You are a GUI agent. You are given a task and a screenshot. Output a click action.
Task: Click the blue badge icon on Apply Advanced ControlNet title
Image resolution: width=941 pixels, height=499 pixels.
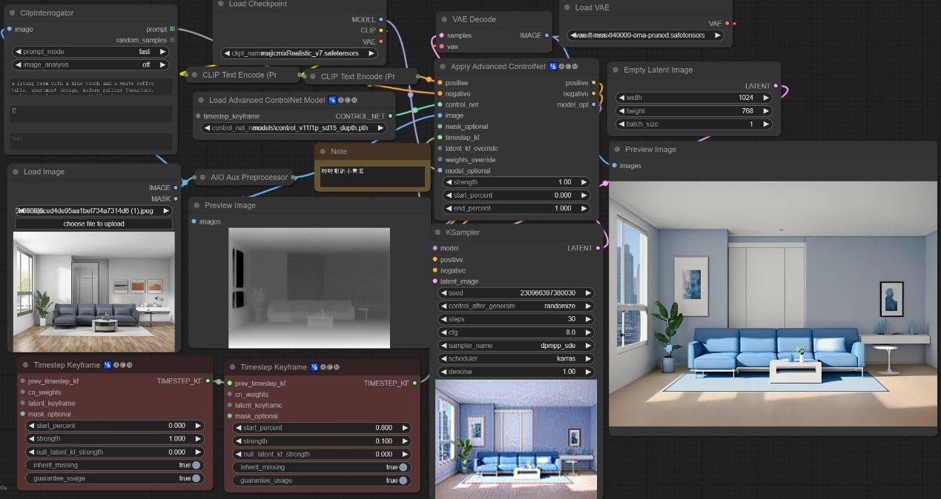coord(553,67)
